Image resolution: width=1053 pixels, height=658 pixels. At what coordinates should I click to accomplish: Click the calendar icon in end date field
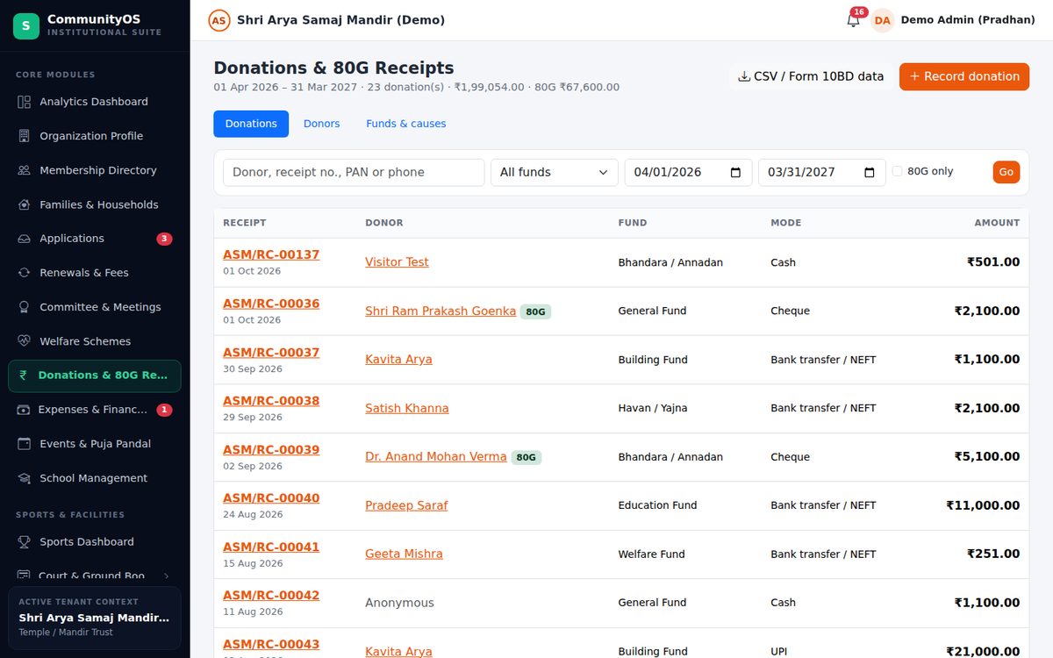[x=870, y=172]
